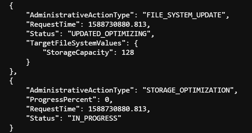Click the closing brace of TargetFileSystemValues block

[x=28, y=62]
